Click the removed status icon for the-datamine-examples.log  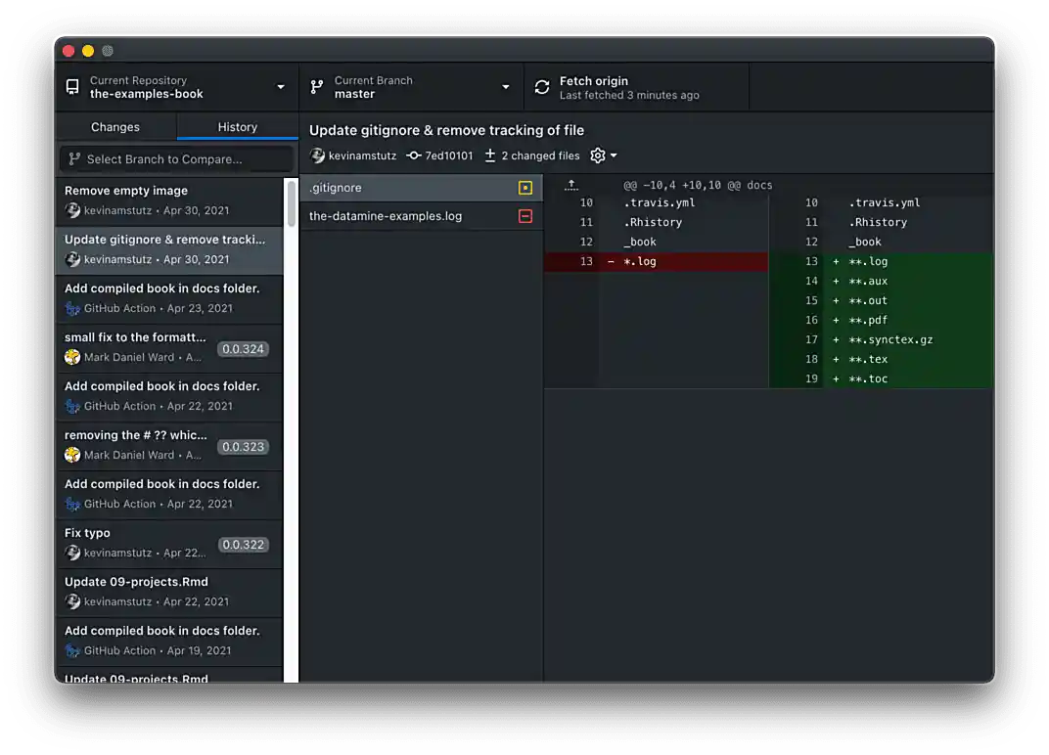pos(525,216)
